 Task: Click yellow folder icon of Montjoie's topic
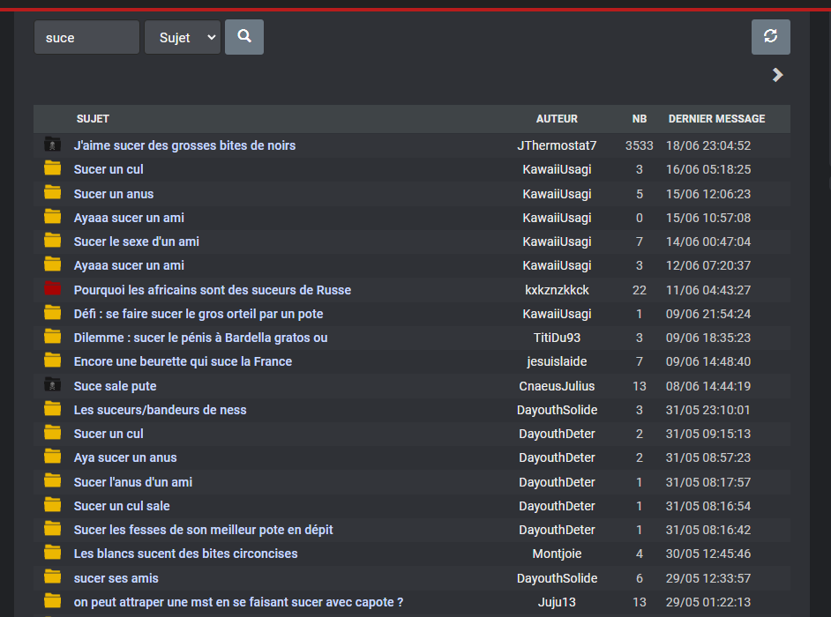52,553
